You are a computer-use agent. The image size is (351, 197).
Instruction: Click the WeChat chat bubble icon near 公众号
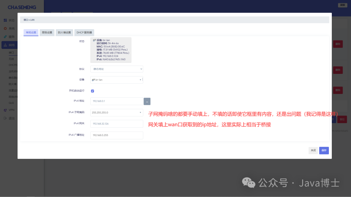(x=249, y=183)
